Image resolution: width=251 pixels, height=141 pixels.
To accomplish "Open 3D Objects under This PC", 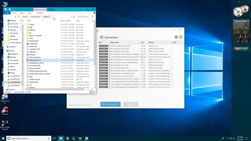I will tap(14, 54).
